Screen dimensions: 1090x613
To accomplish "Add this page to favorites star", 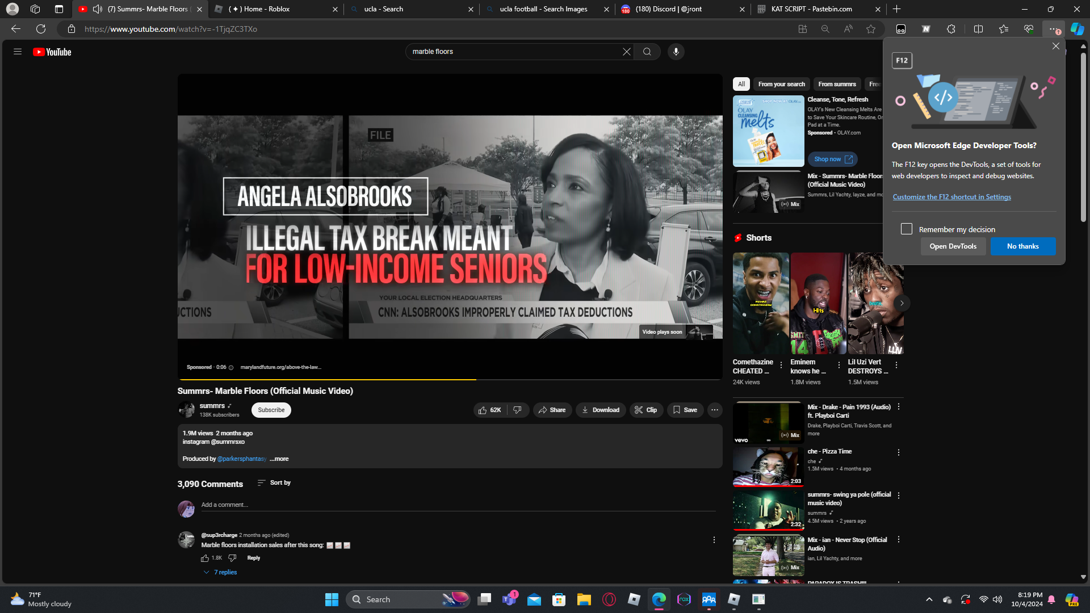I will pyautogui.click(x=871, y=29).
